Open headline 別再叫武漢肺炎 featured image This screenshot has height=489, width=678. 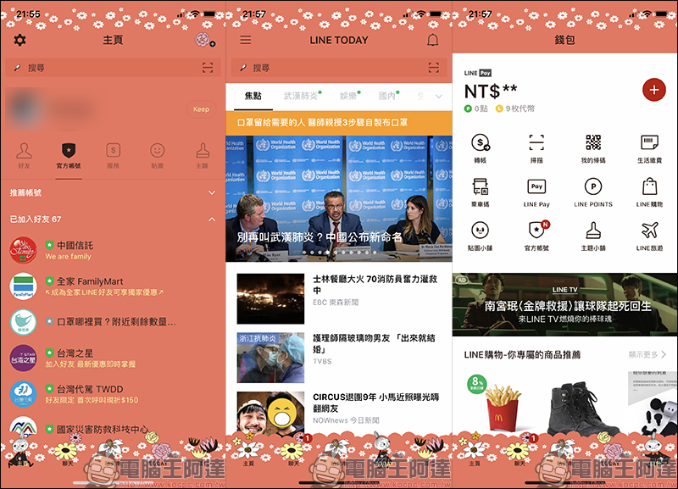[x=339, y=198]
